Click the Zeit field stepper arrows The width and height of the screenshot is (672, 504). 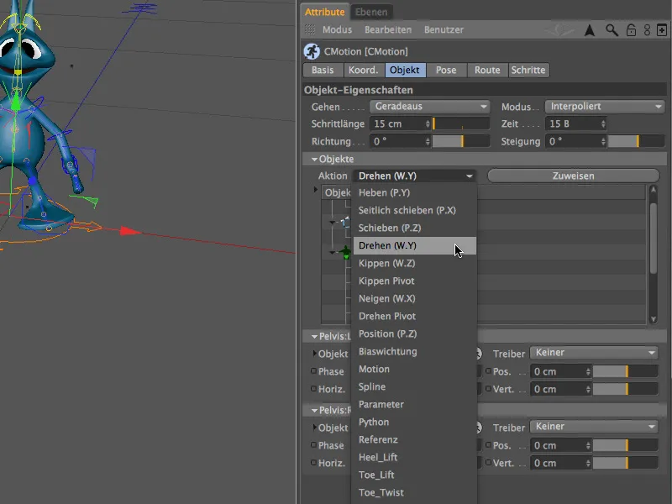coord(603,123)
